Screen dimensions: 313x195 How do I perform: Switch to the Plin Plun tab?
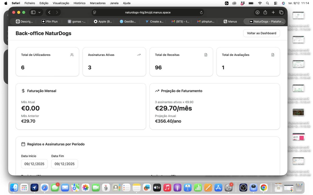click(50, 22)
